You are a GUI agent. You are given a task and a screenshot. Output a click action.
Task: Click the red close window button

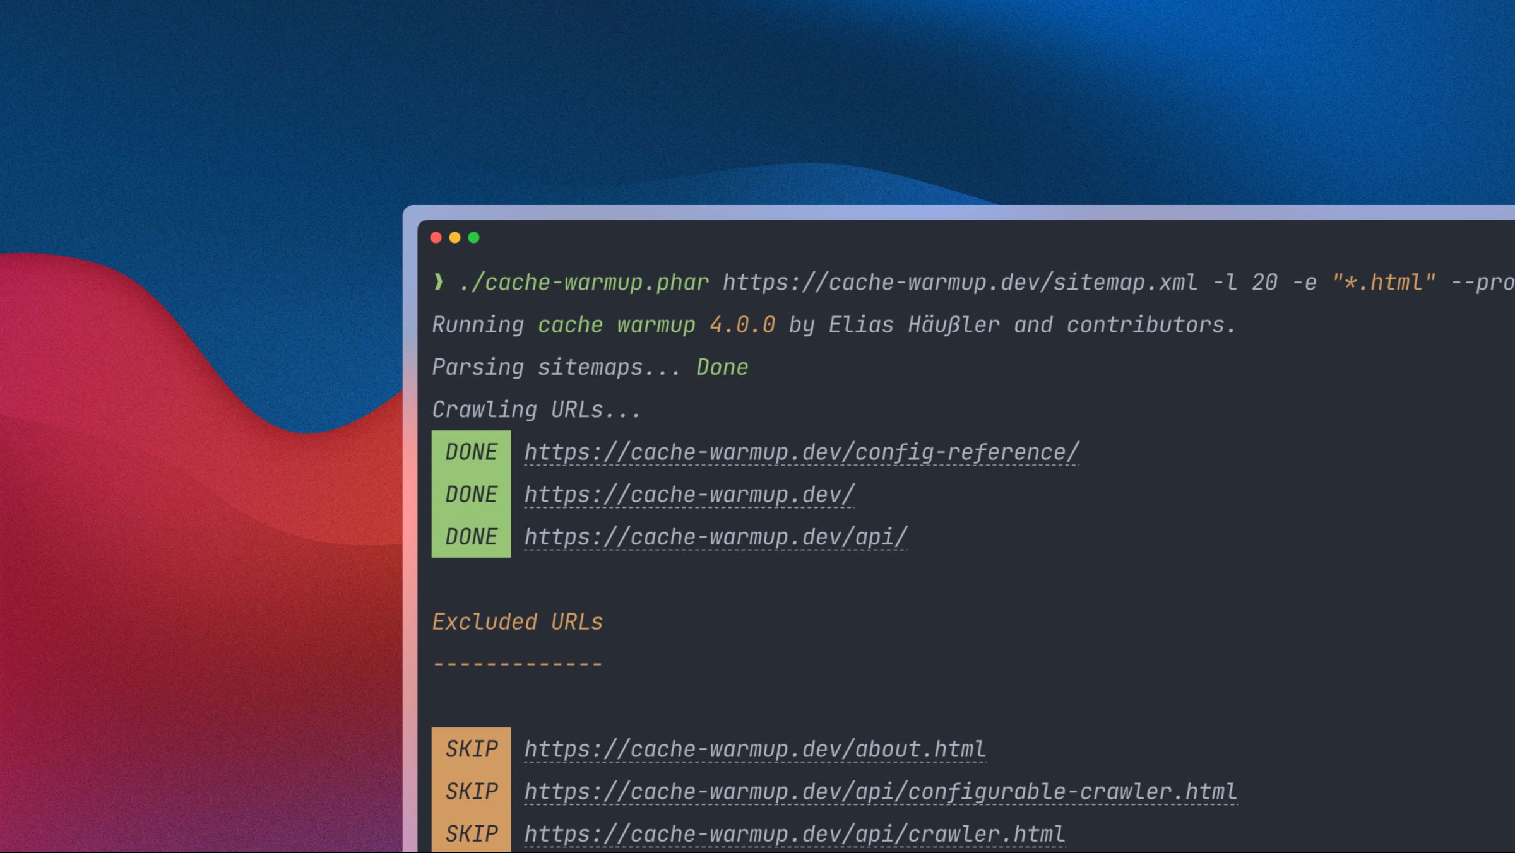[x=436, y=238]
